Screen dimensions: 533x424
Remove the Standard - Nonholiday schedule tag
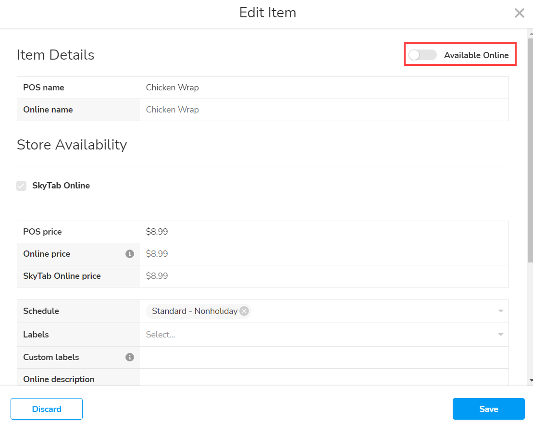[x=244, y=311]
